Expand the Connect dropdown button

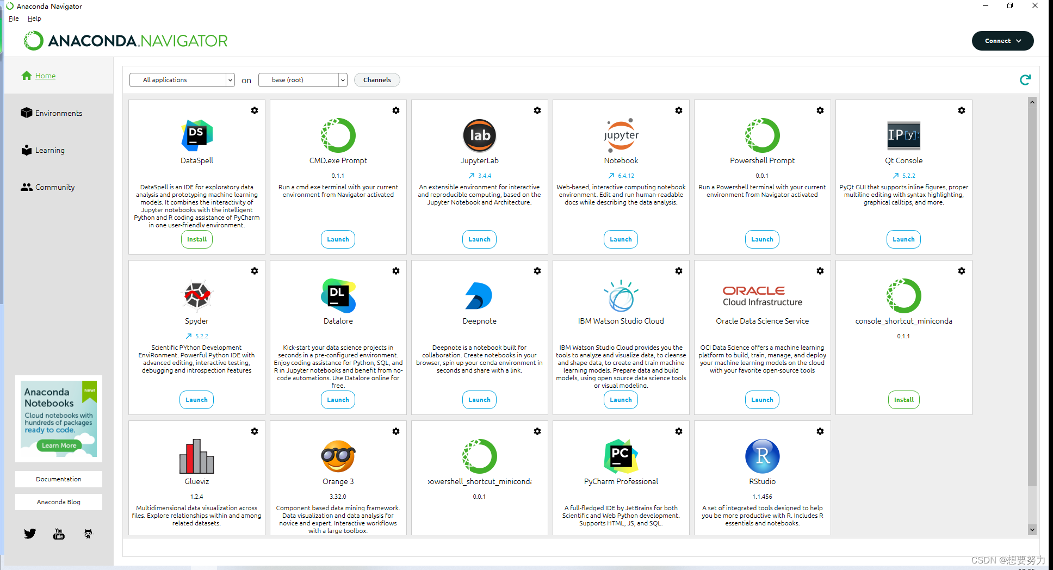coord(1003,41)
